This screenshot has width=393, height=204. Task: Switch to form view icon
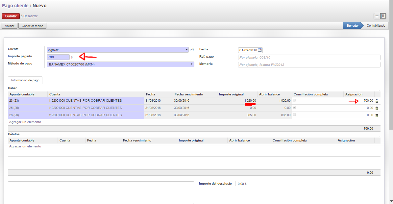click(x=383, y=16)
